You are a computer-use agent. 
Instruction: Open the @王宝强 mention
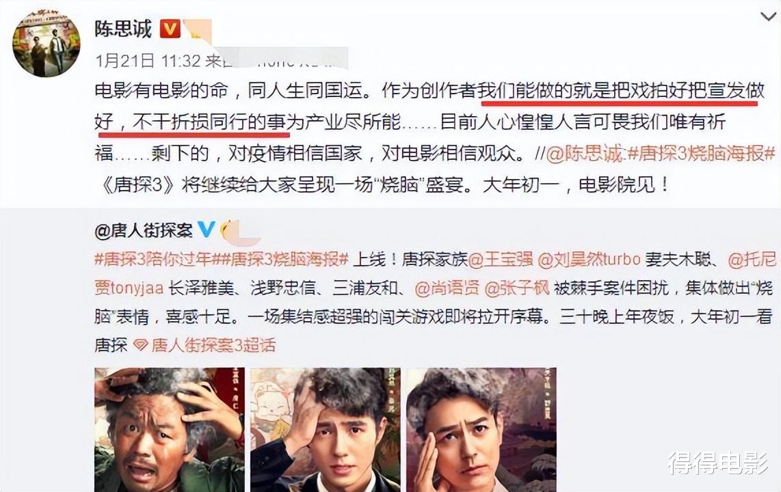coord(500,259)
